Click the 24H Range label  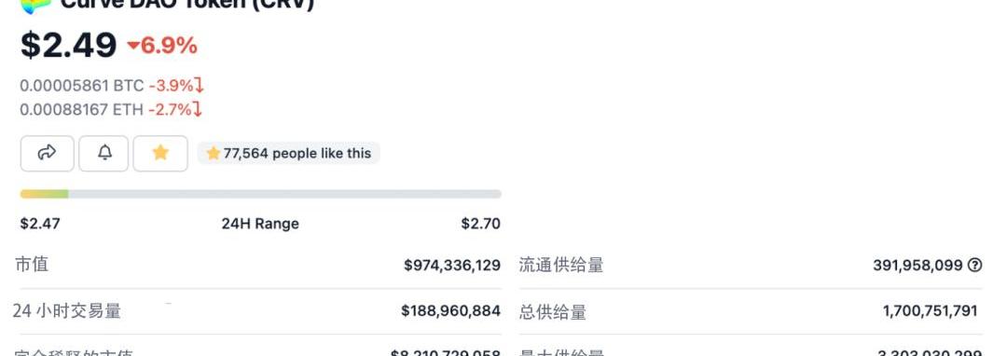coord(260,224)
